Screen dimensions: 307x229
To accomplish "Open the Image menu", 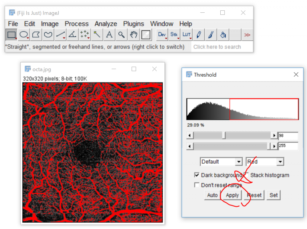I will tap(50, 24).
